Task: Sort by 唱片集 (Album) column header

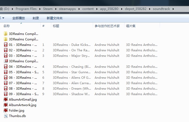Action: (131, 26)
